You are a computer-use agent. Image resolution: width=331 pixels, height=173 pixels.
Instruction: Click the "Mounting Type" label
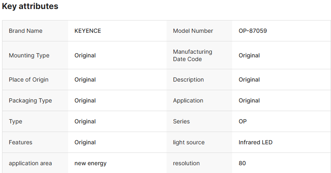[29, 55]
